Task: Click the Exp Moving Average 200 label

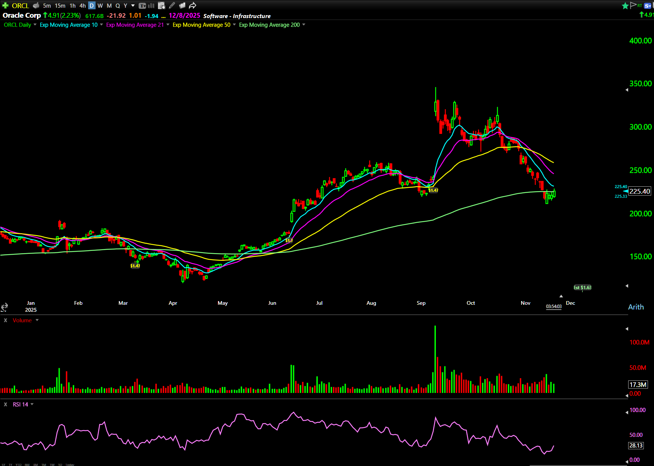Action: coord(269,25)
